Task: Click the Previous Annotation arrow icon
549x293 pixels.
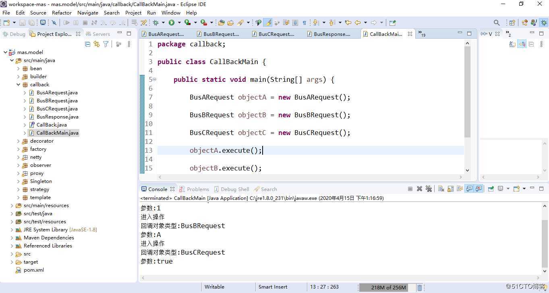Action: (x=332, y=23)
